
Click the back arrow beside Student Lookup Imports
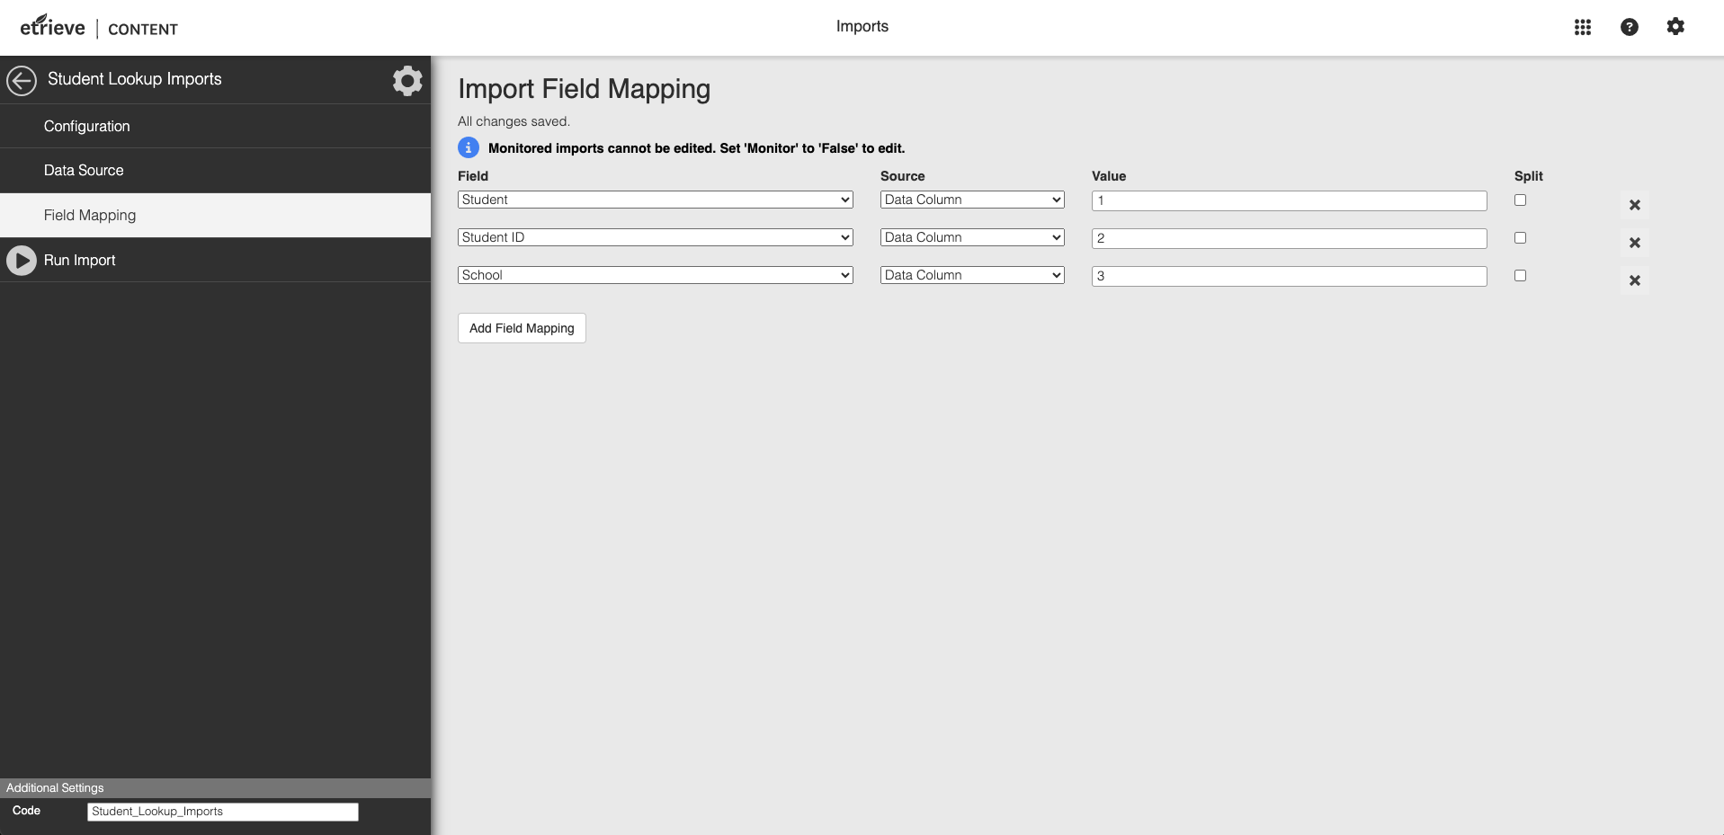coord(22,80)
